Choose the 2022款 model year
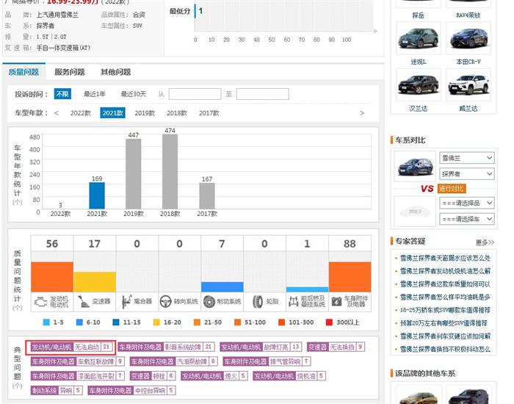Viewport: 514px width, 404px height. pos(80,113)
